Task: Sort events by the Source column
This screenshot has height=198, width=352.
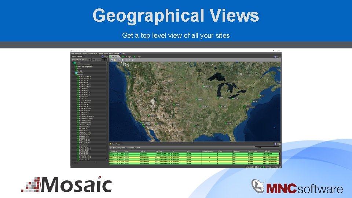Action: [143, 151]
